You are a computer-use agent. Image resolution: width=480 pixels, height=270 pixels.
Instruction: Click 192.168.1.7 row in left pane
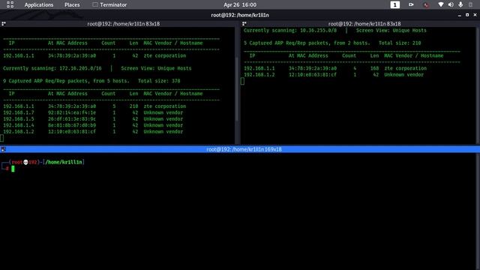pos(93,112)
